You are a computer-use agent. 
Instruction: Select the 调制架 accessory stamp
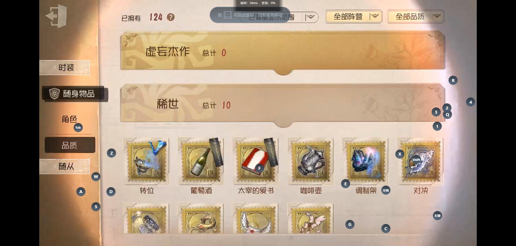(365, 161)
